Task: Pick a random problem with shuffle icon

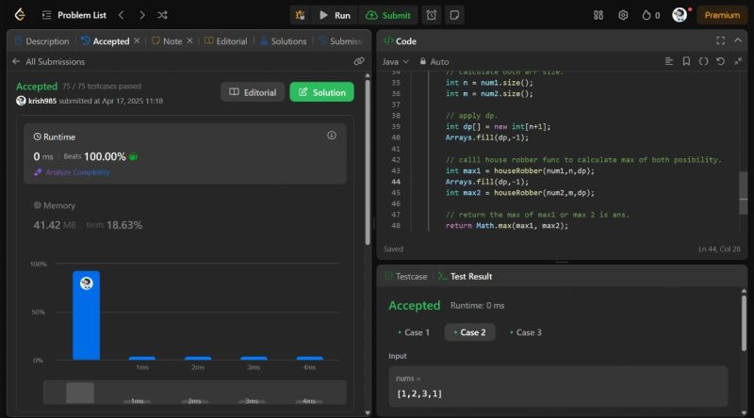Action: (162, 15)
